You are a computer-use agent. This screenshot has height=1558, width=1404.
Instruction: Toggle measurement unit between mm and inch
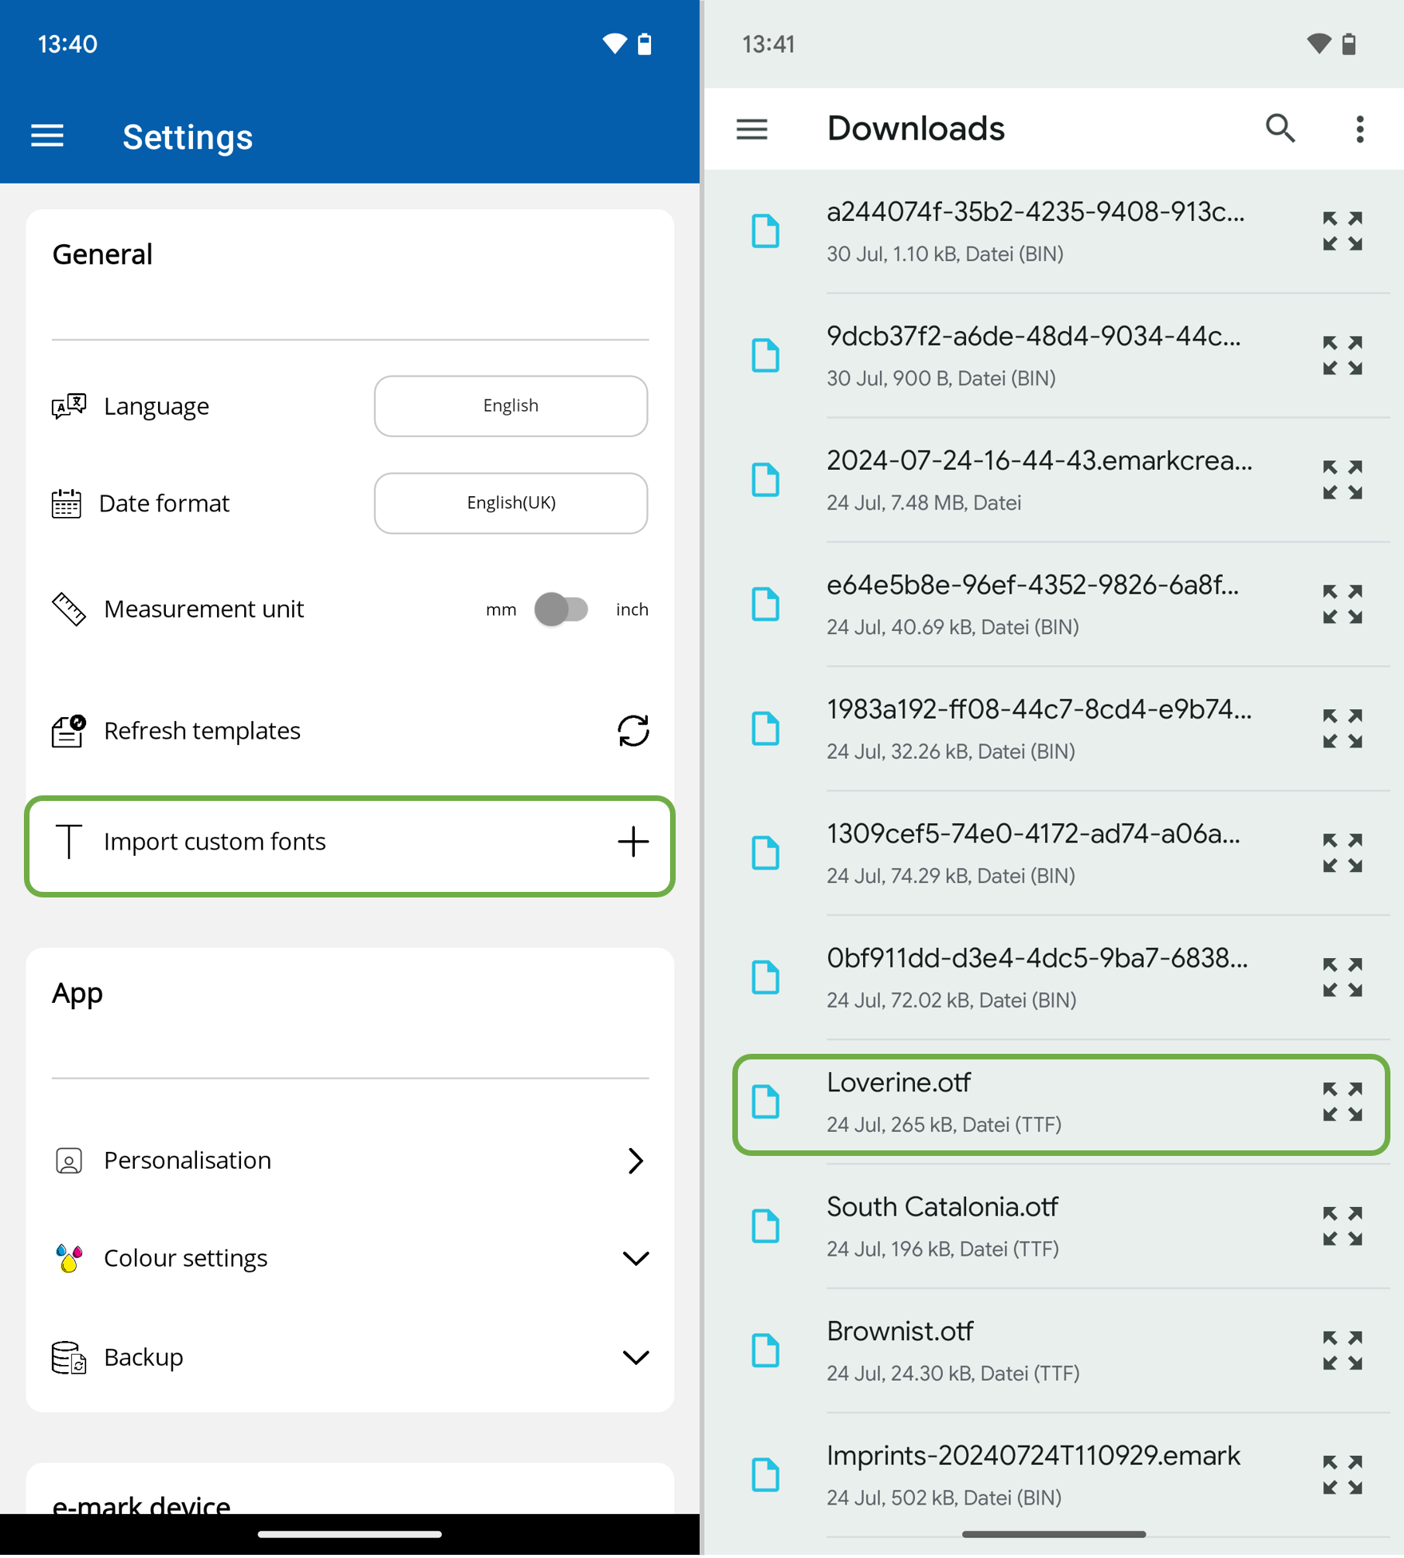[x=562, y=609]
